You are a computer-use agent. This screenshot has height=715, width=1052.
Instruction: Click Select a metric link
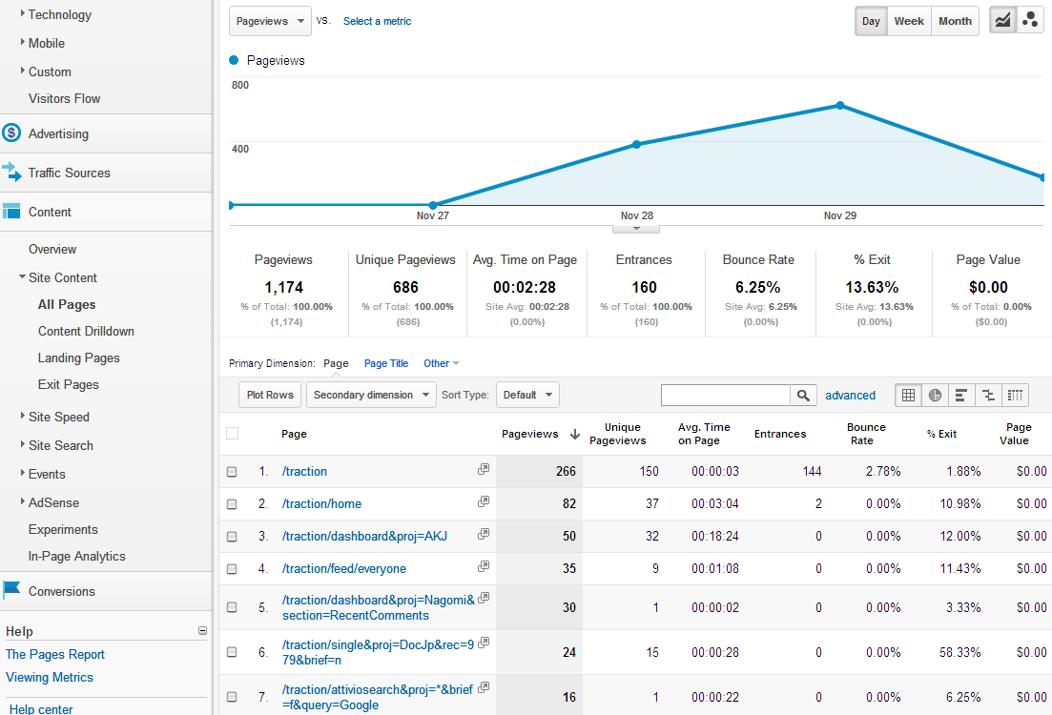coord(377,22)
